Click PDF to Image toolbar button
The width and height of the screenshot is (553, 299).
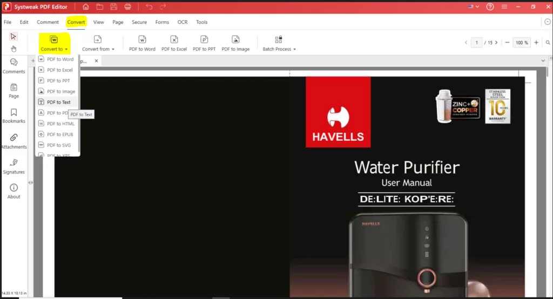235,43
